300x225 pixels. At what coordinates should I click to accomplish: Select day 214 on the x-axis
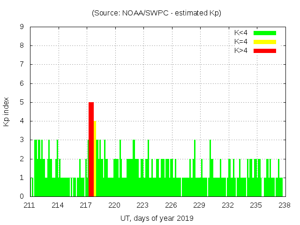[x=58, y=205]
